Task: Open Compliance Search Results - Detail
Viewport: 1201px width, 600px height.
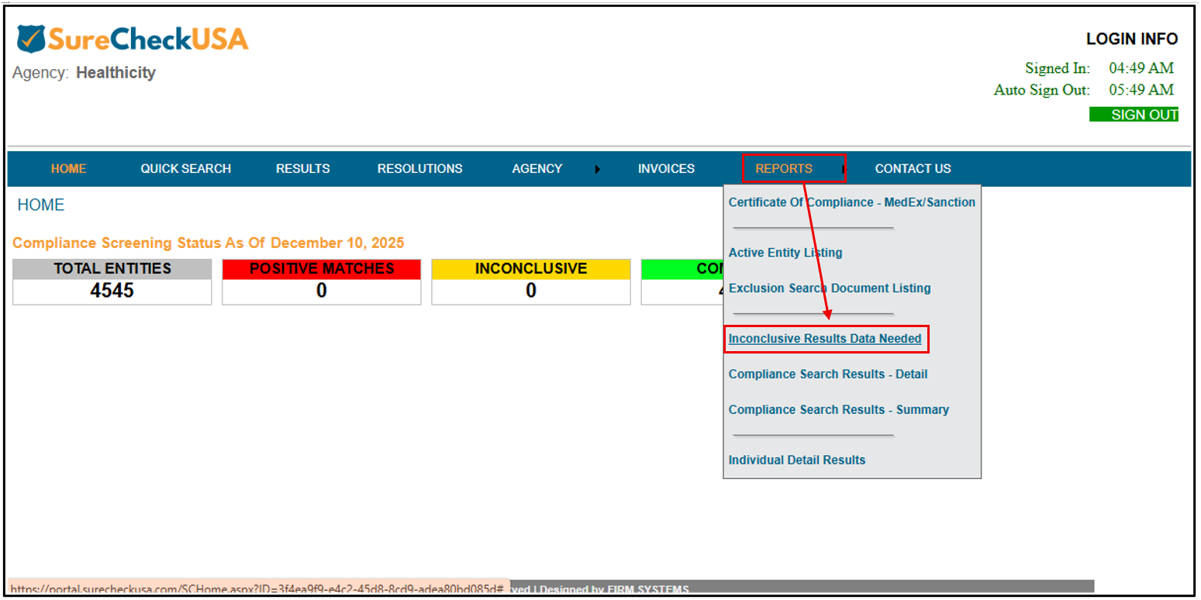Action: tap(828, 374)
